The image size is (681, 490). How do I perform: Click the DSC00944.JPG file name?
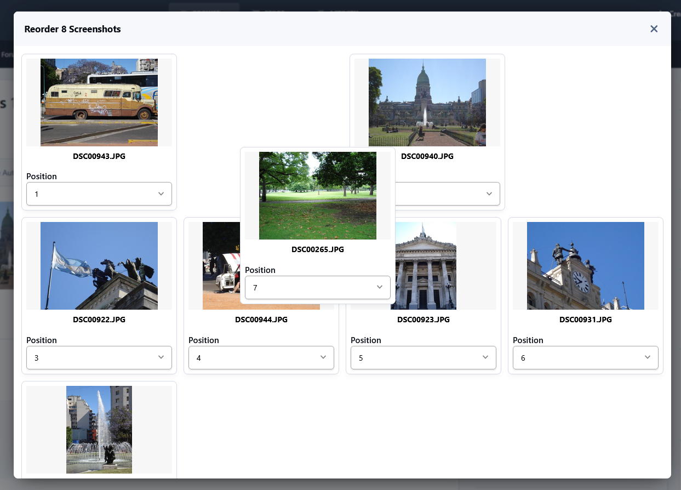261,320
